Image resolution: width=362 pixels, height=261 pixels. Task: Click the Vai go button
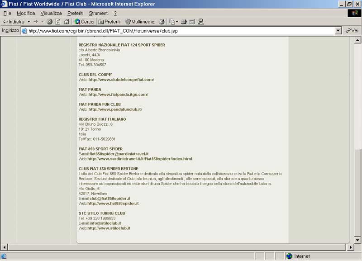pyautogui.click(x=352, y=30)
